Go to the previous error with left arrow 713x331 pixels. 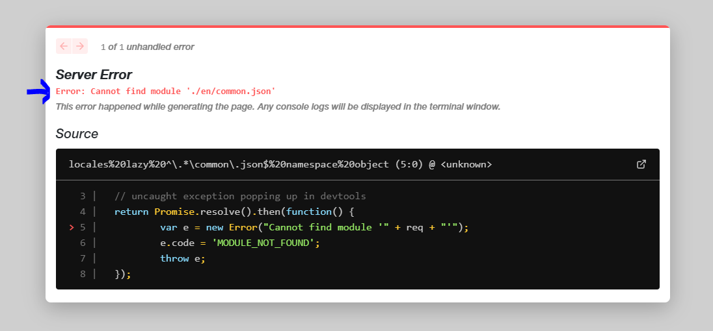tap(64, 46)
